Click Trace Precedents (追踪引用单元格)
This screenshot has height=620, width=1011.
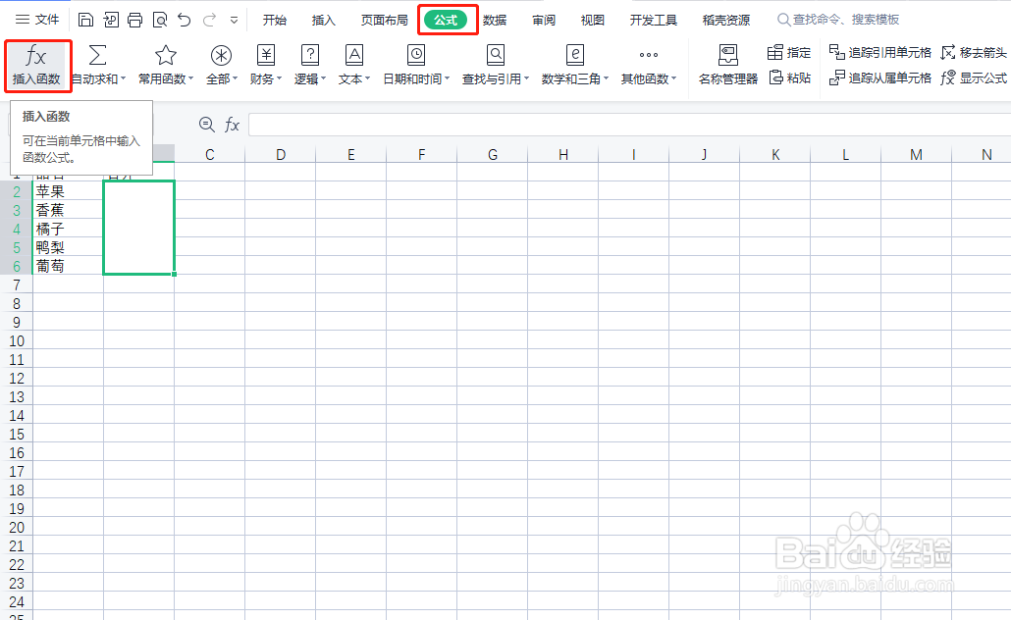coord(880,52)
